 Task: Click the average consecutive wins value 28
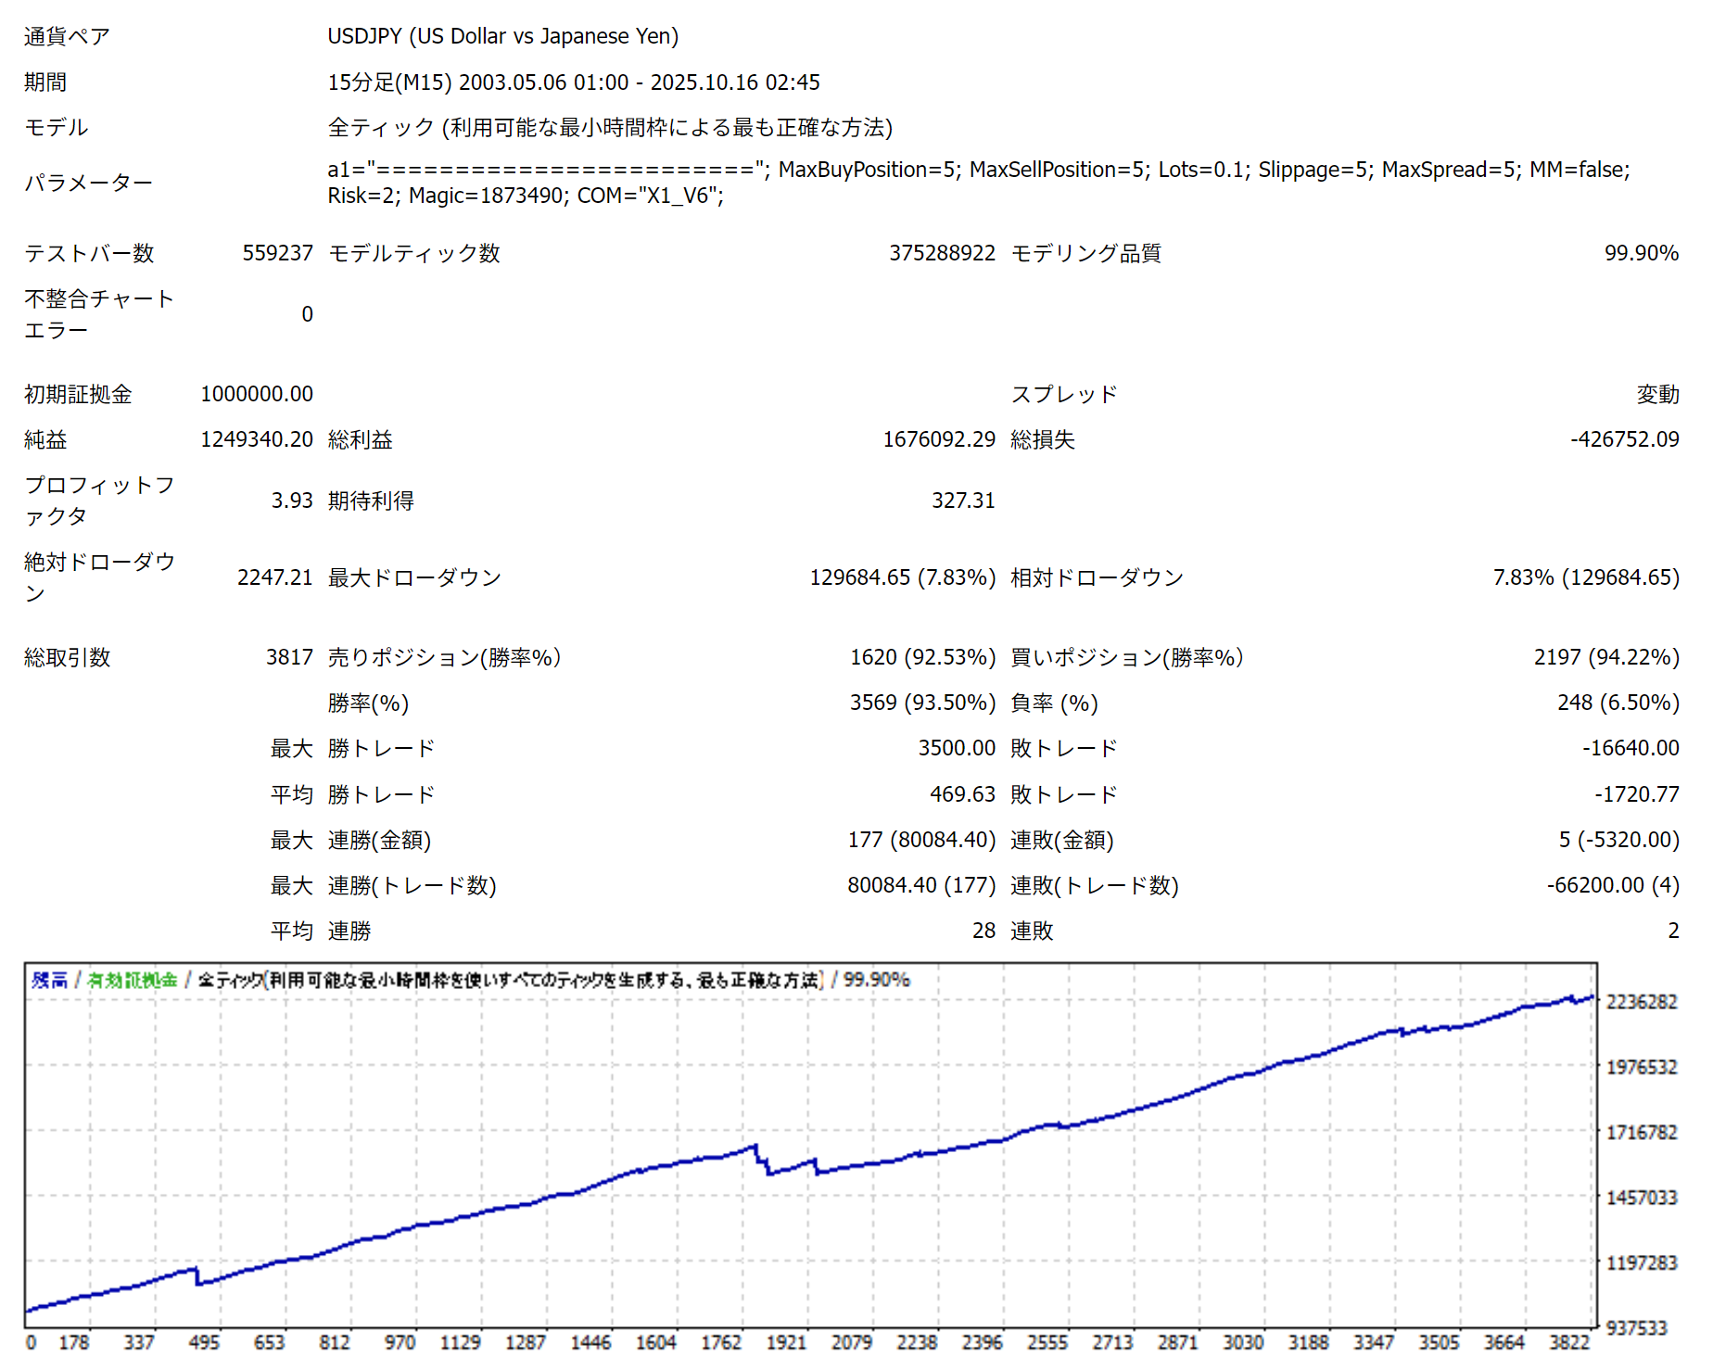tap(983, 931)
